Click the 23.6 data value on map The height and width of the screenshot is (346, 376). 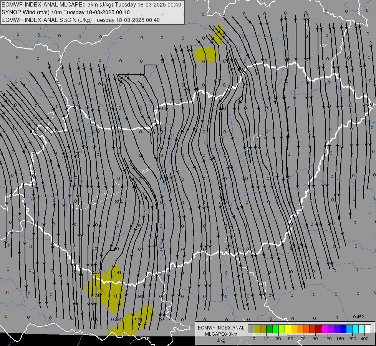pyautogui.click(x=96, y=272)
